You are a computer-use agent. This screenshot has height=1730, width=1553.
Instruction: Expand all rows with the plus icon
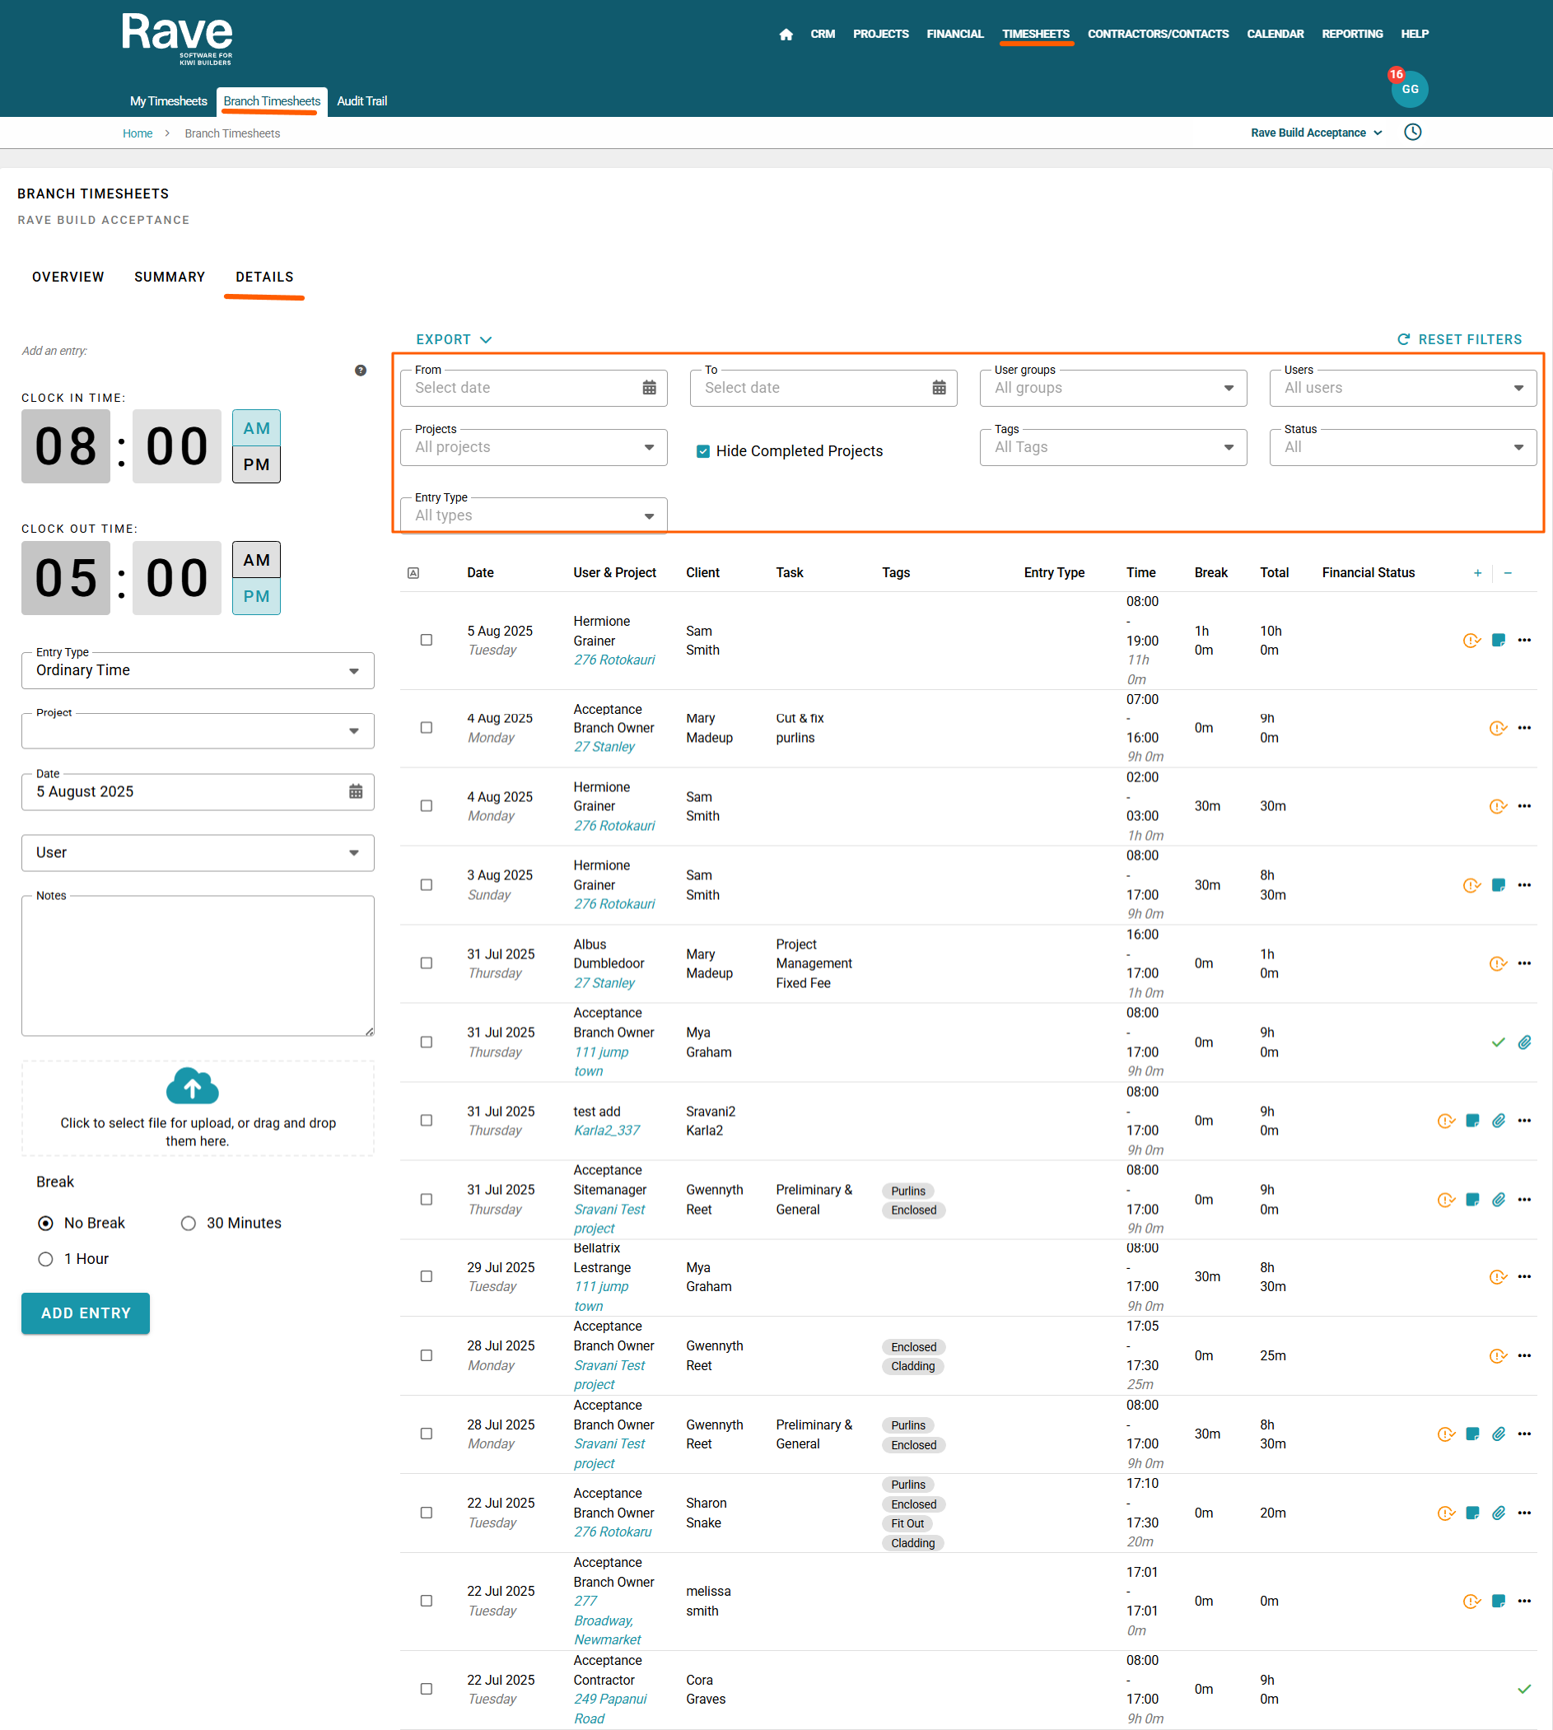pyautogui.click(x=1478, y=573)
